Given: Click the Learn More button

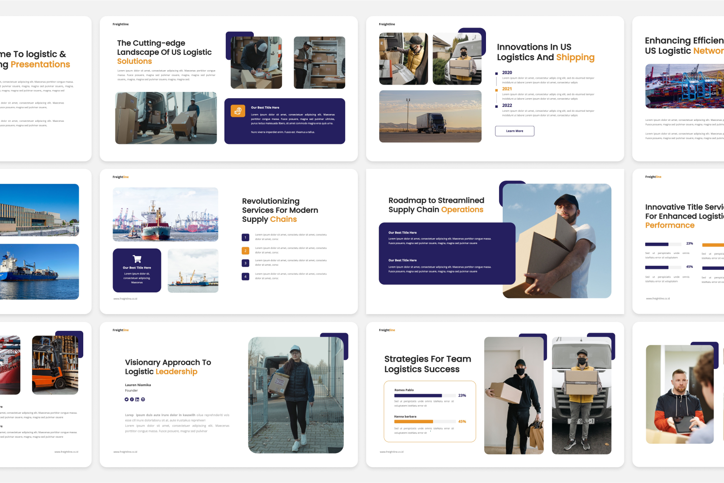Looking at the screenshot, I should tap(515, 131).
